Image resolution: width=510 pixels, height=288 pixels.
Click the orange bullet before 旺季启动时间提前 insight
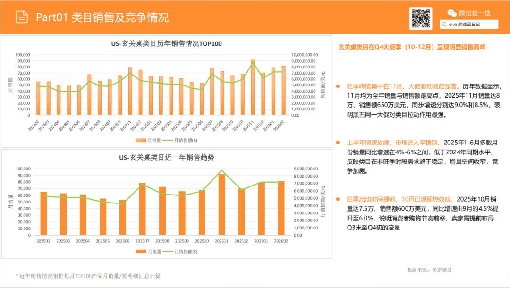tap(337, 198)
